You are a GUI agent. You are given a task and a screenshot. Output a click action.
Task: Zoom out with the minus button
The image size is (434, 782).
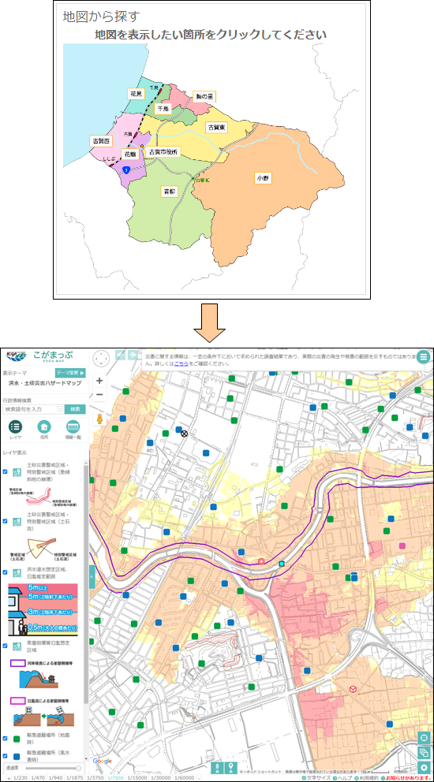pyautogui.click(x=99, y=395)
